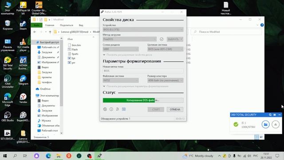
Task: Click Имя column header in Explorer
Action: (70, 39)
